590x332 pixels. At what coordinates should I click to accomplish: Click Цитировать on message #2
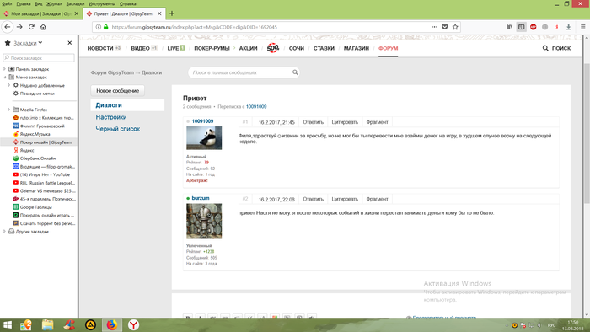(345, 199)
